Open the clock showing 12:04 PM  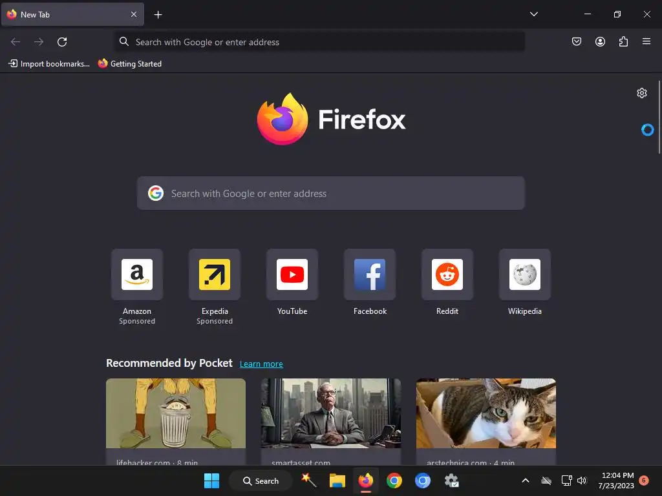click(616, 480)
